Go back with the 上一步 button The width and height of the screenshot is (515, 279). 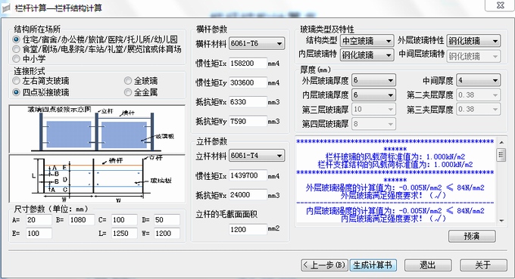click(324, 265)
